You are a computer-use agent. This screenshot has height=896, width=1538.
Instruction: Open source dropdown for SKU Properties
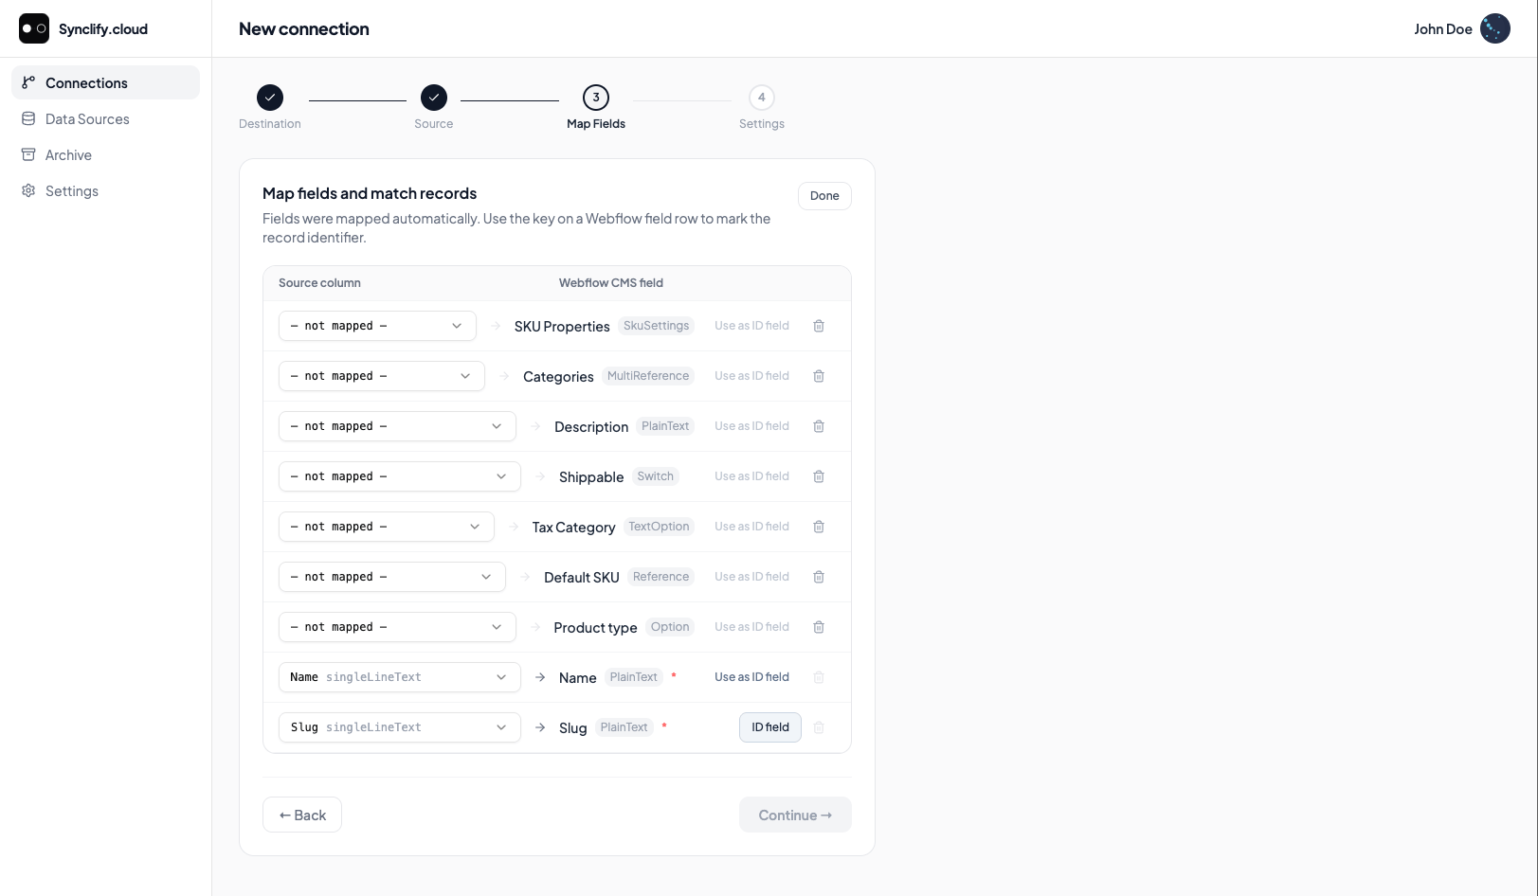377,326
